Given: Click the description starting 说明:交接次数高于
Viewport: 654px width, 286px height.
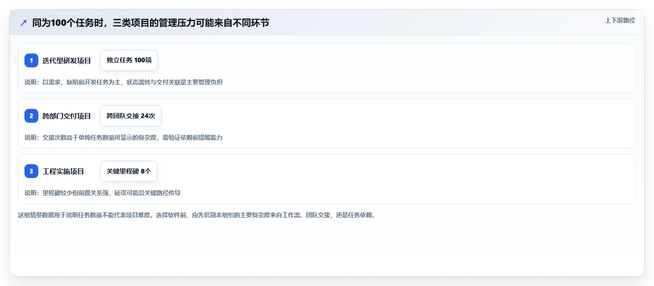Looking at the screenshot, I should [123, 137].
